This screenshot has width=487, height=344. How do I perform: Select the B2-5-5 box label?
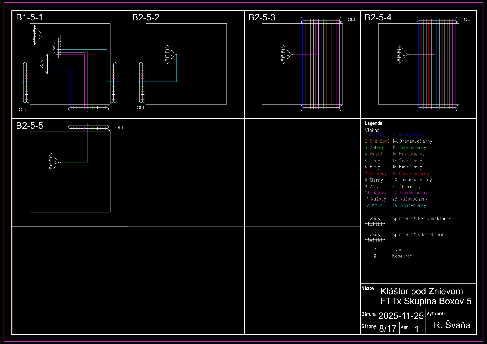tap(30, 126)
